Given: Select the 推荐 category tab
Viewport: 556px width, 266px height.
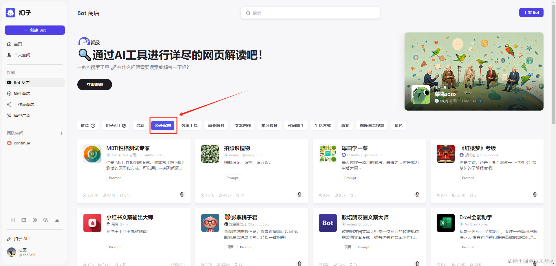Looking at the screenshot, I should pyautogui.click(x=88, y=126).
